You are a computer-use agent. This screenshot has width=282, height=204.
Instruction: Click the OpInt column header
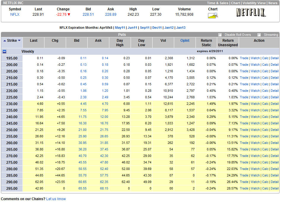(x=185, y=41)
